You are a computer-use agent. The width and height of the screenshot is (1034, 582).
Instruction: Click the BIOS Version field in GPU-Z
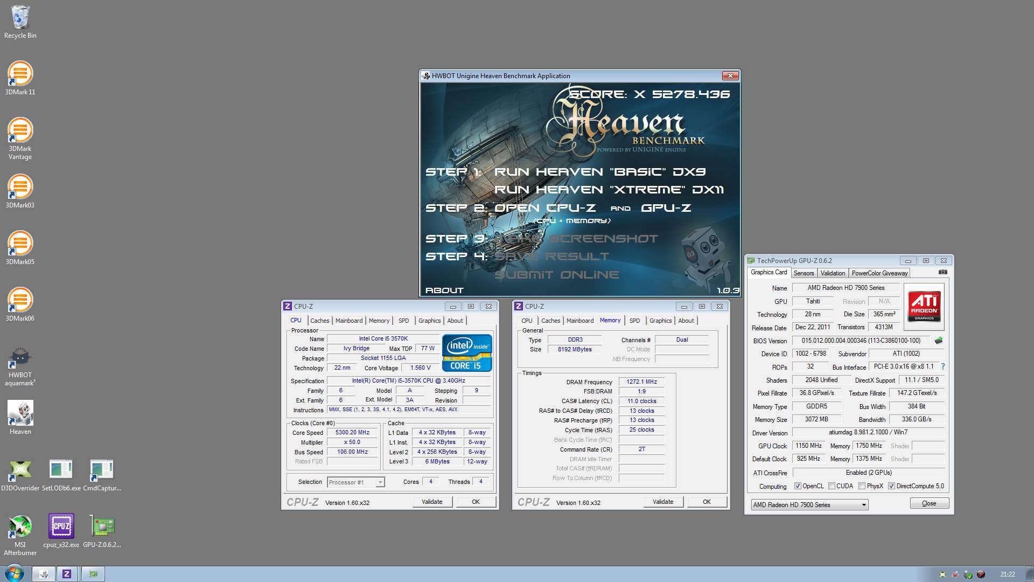tap(861, 341)
